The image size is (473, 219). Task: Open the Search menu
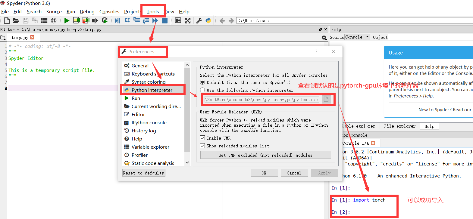(34, 11)
